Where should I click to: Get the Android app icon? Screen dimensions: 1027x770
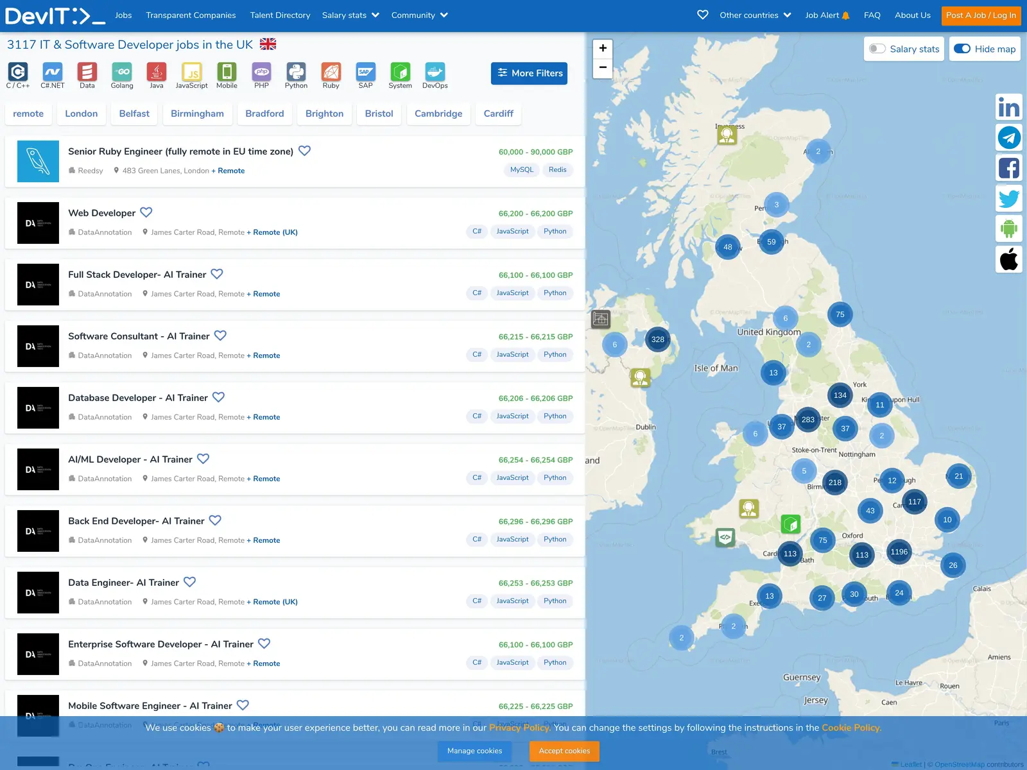click(1009, 228)
